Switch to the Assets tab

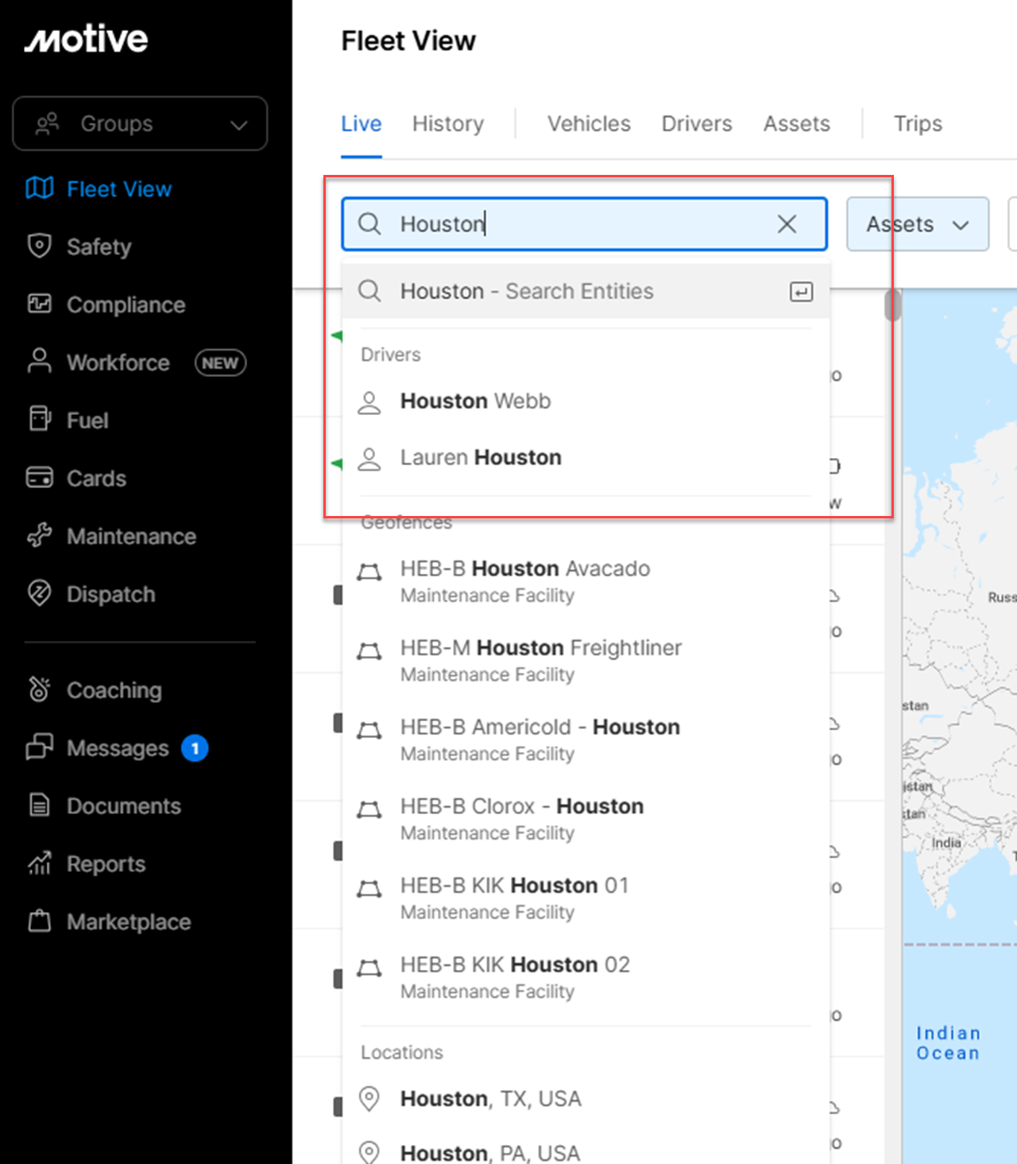pos(797,123)
